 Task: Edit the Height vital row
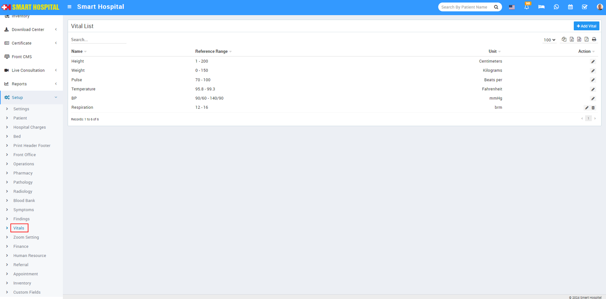pos(593,61)
